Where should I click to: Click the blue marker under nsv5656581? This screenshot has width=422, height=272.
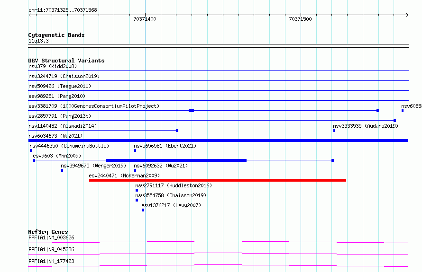tap(135, 150)
